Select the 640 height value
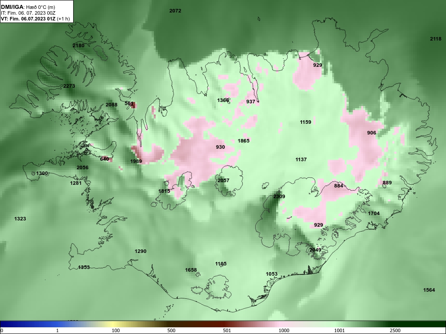 click(x=104, y=159)
